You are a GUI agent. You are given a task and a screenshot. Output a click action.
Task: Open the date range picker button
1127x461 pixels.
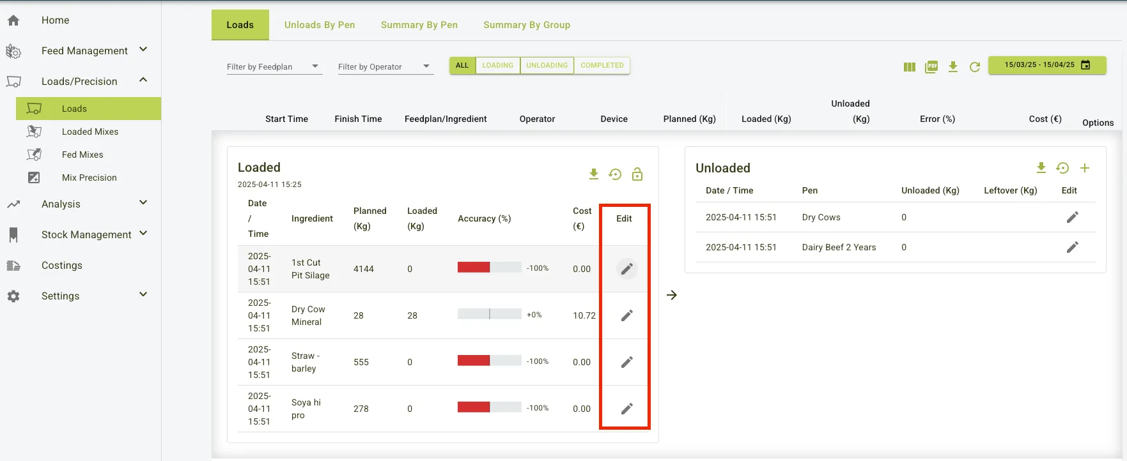point(1046,65)
